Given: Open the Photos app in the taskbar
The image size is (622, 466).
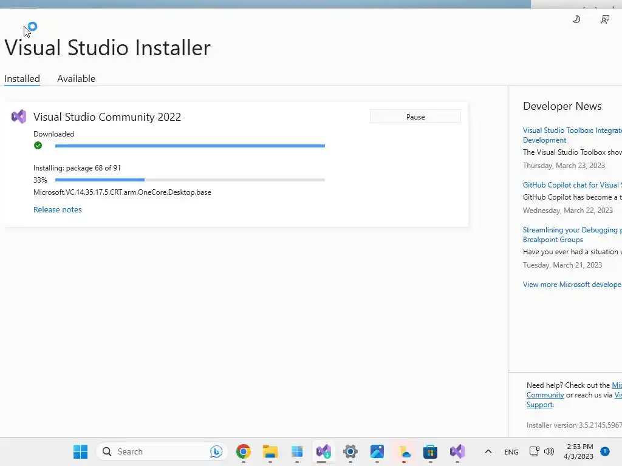Looking at the screenshot, I should pyautogui.click(x=377, y=451).
